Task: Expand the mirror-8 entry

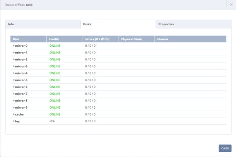Action: pos(14,101)
